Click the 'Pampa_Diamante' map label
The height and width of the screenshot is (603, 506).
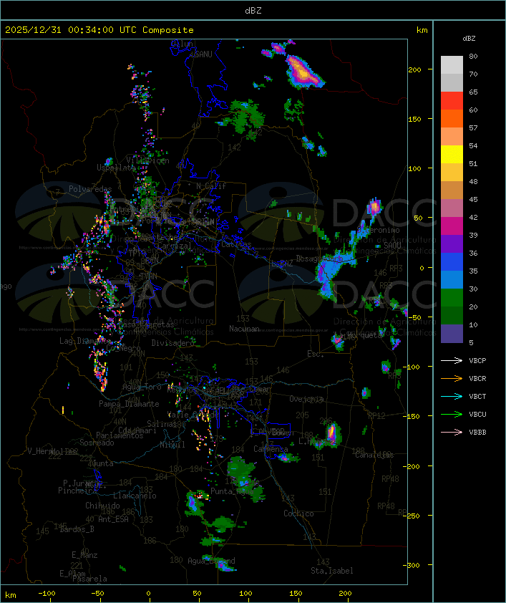[129, 404]
